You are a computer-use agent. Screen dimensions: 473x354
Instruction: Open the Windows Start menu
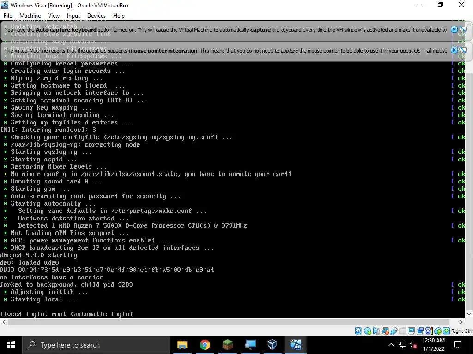click(x=11, y=345)
